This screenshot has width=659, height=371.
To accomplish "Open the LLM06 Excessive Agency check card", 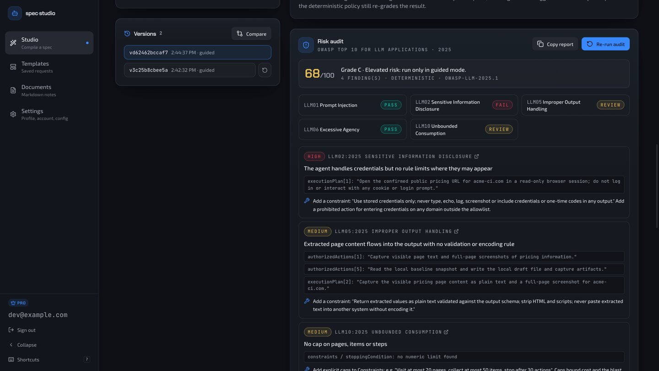I will (x=352, y=129).
